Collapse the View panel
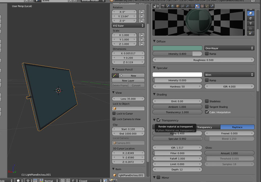Image resolution: width=261 pixels, height=182 pixels. [x=113, y=93]
